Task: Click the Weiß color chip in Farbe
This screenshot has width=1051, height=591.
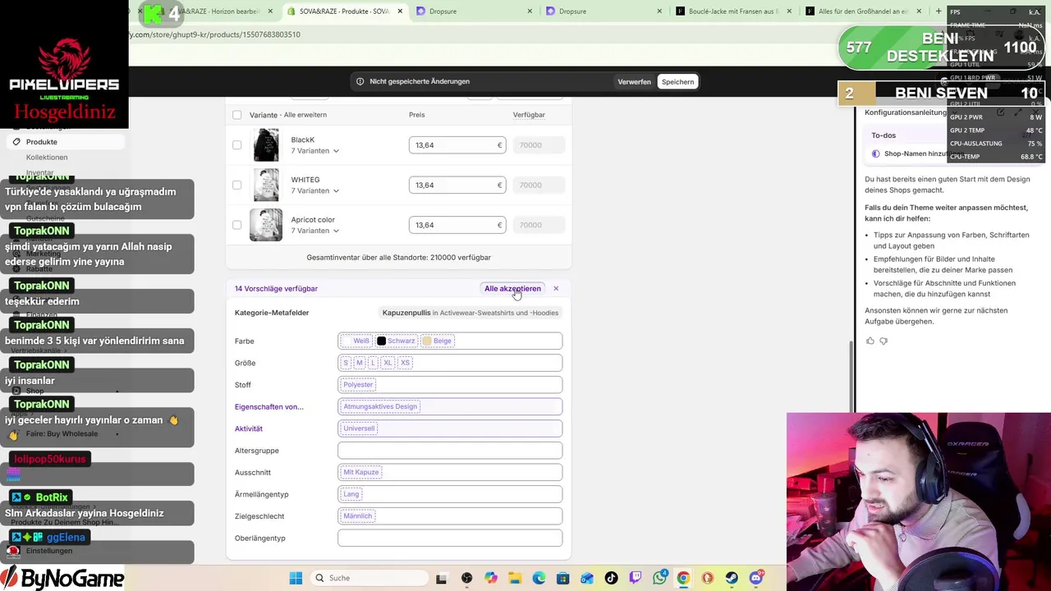Action: pos(357,341)
